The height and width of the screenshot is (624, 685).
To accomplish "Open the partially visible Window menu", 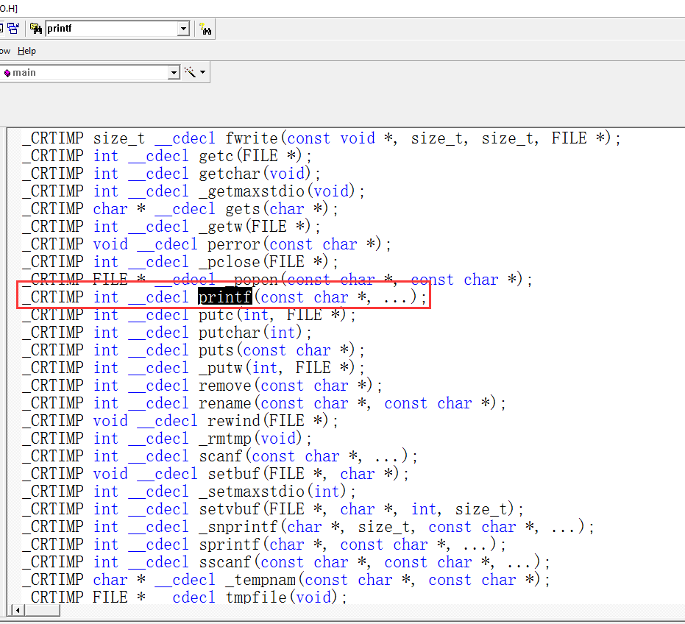I will pyautogui.click(x=4, y=51).
